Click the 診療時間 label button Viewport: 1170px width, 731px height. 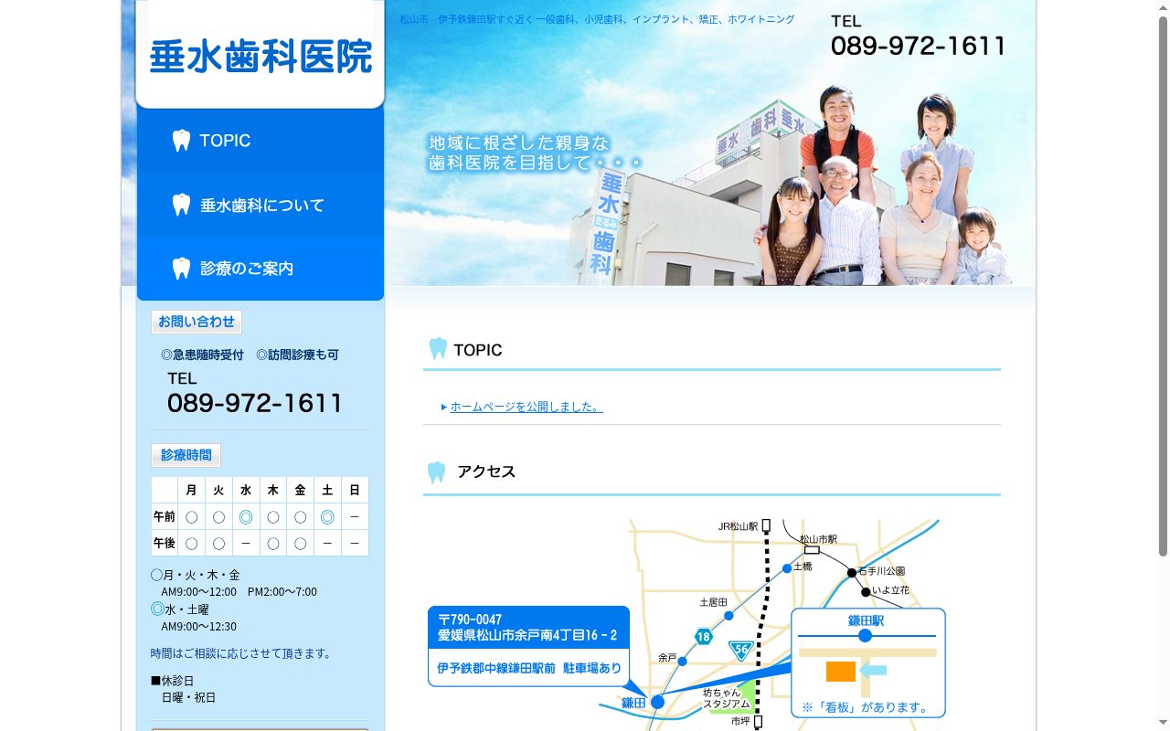pyautogui.click(x=186, y=455)
